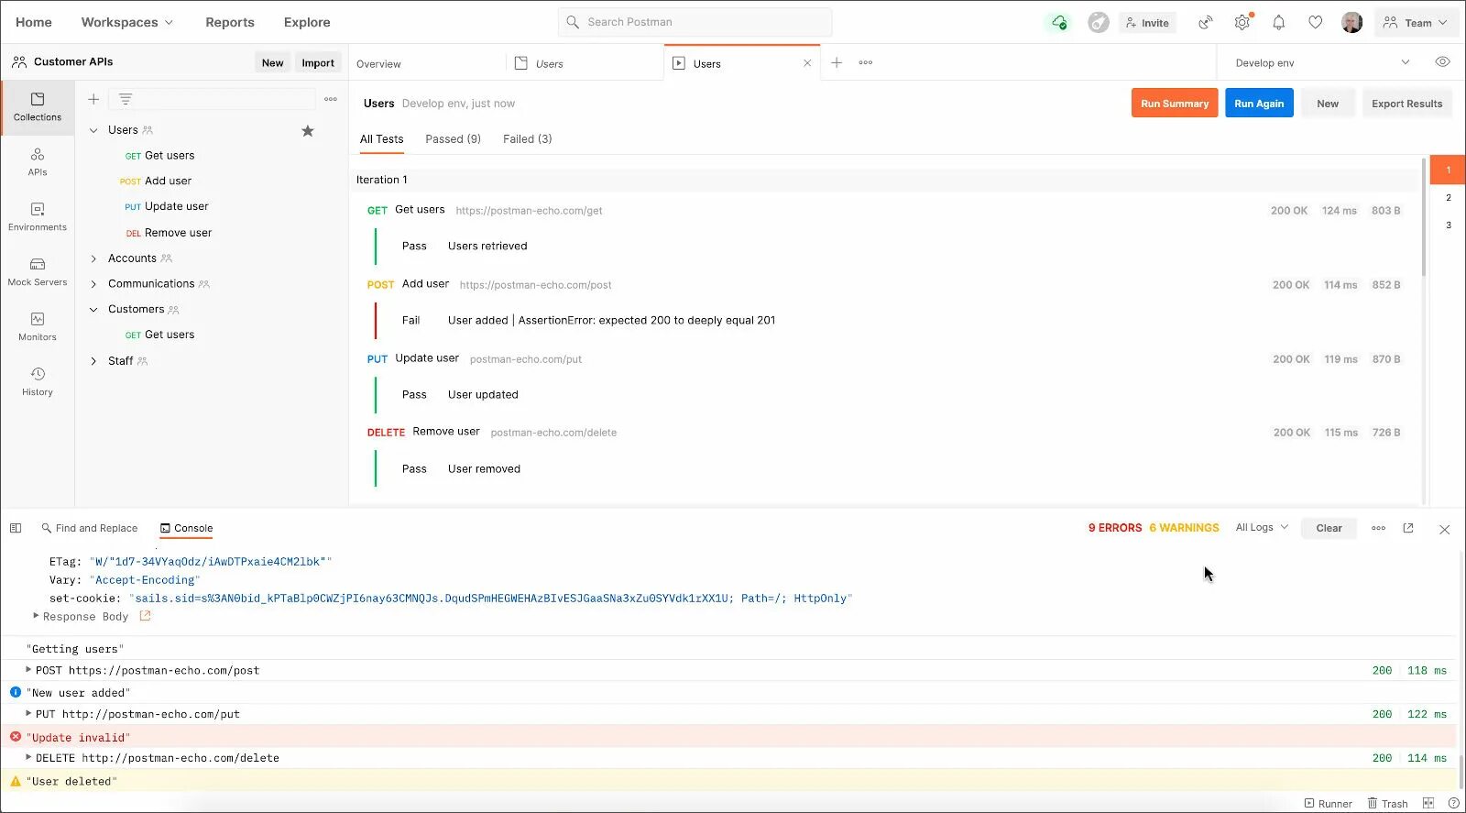
Task: Open the History sidebar panel
Action: tap(38, 382)
